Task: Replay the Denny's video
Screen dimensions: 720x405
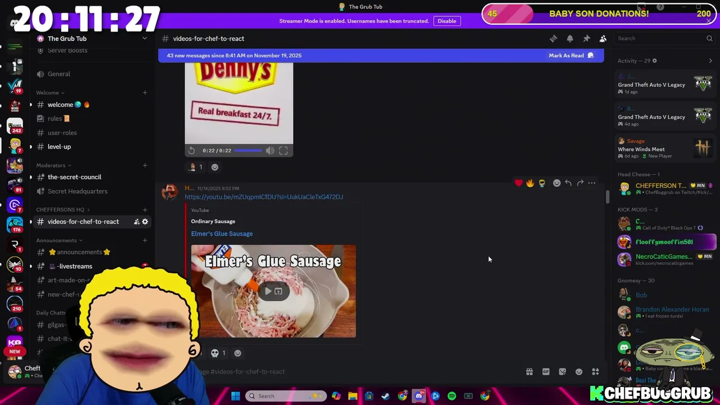Action: tap(191, 151)
